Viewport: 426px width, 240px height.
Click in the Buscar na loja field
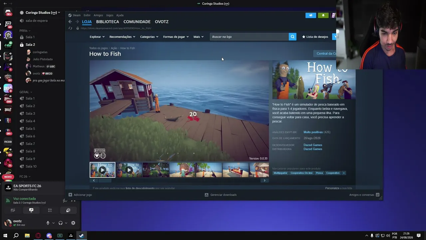[x=249, y=37]
